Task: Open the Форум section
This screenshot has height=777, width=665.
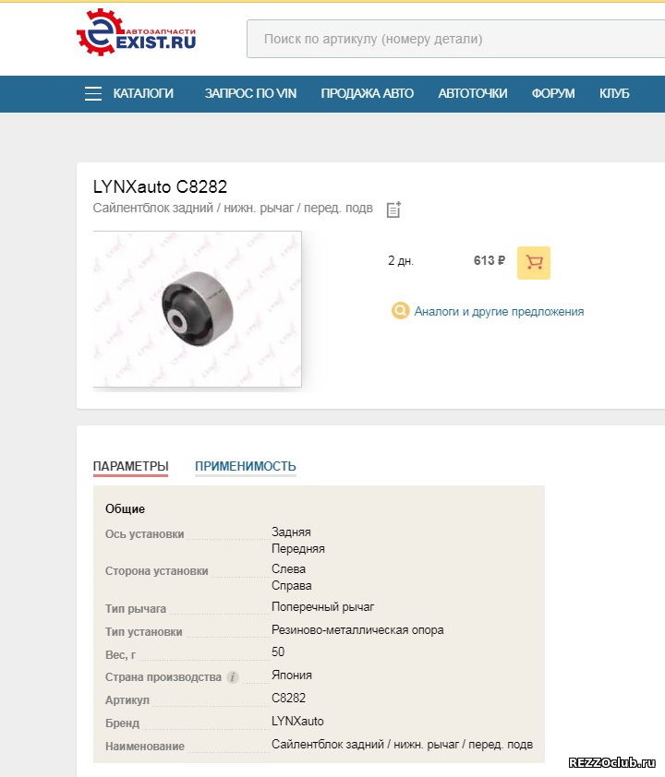Action: [x=553, y=93]
